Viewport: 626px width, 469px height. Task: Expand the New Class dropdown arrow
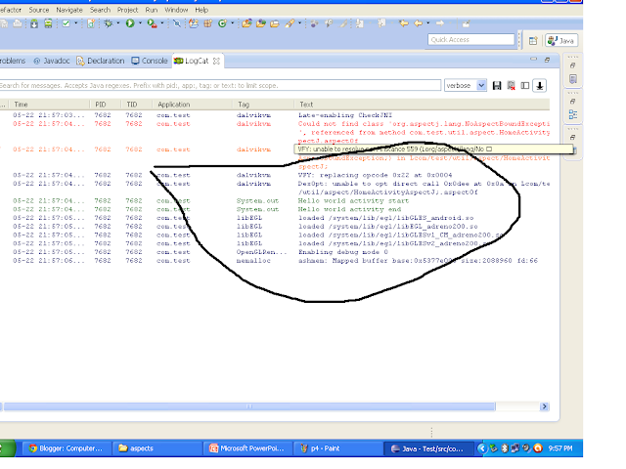point(233,23)
